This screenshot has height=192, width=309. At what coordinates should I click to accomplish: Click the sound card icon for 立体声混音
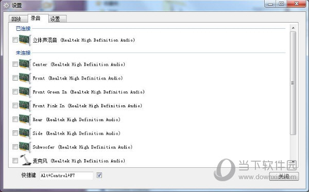click(25, 40)
